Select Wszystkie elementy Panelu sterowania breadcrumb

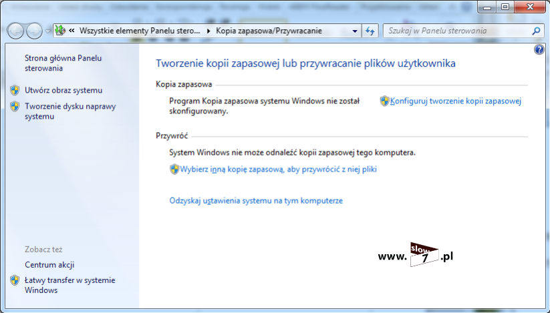pos(140,31)
